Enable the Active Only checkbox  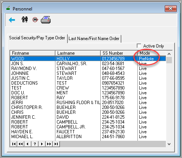tap(139, 46)
